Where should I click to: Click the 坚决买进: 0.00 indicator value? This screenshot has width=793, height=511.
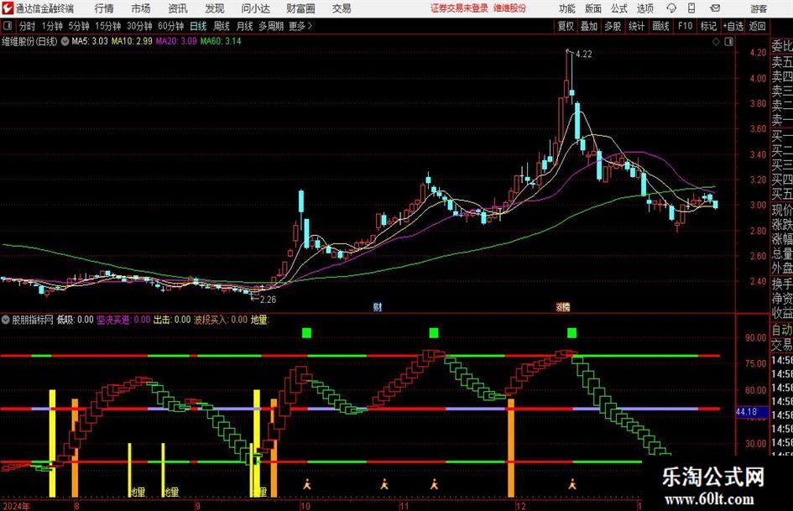click(123, 320)
